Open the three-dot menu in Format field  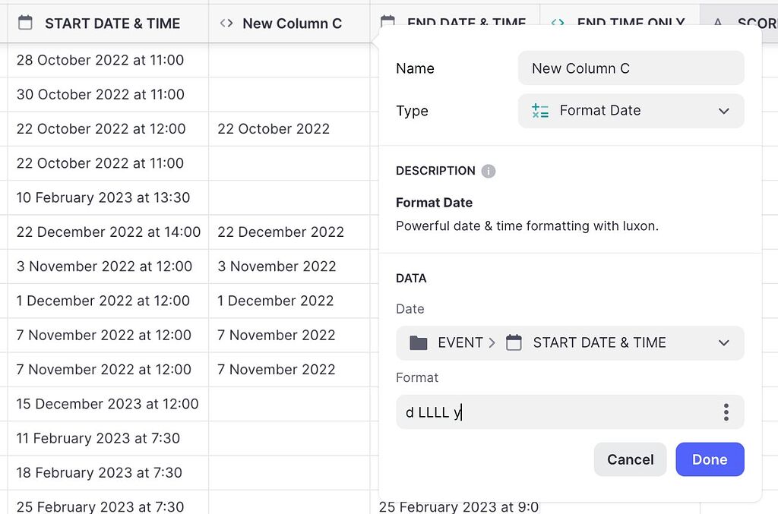(726, 412)
